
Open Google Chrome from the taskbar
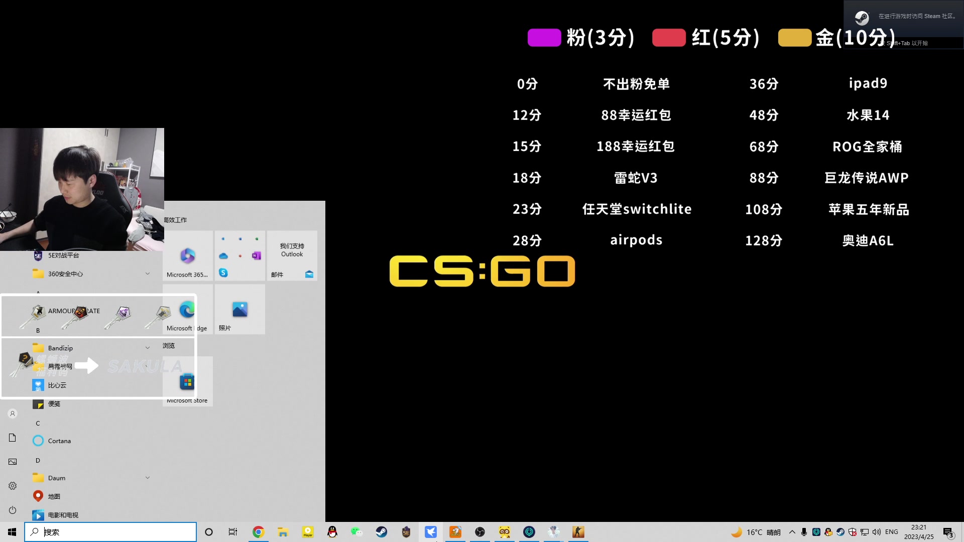pos(258,532)
